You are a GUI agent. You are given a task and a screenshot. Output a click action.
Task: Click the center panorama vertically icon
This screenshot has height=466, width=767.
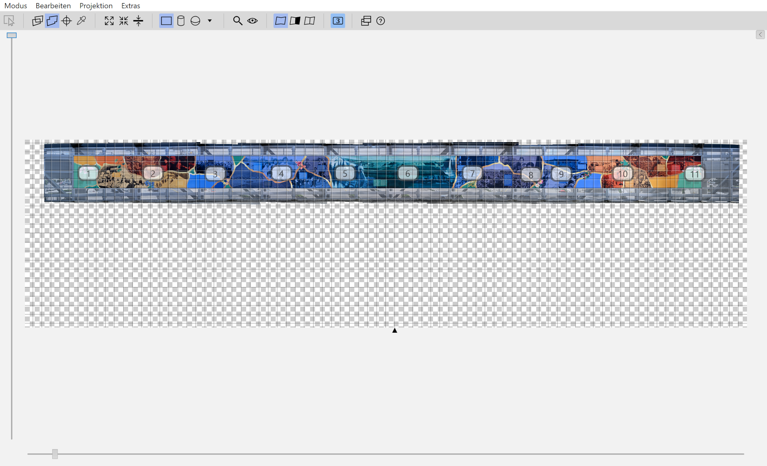tap(138, 21)
